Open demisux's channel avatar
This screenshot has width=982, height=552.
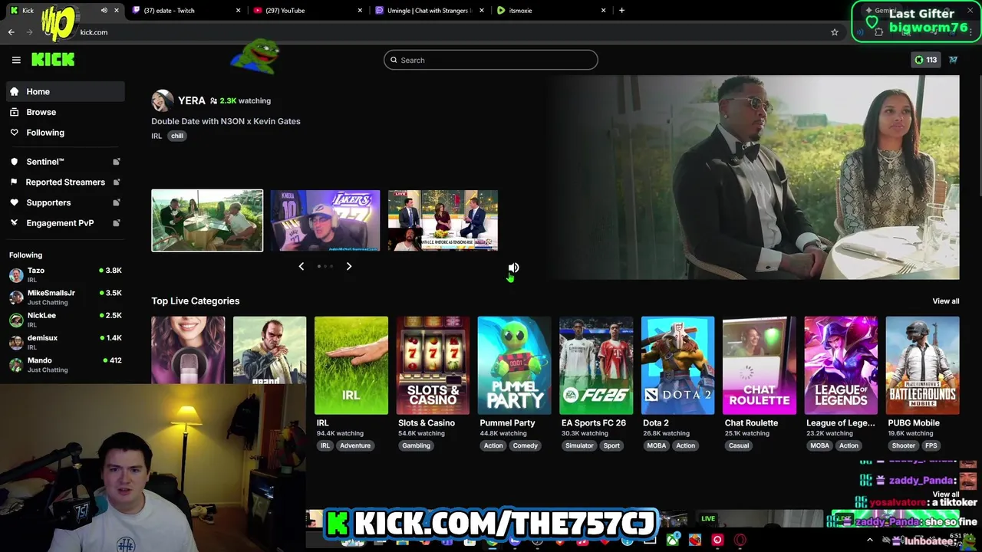(x=16, y=342)
